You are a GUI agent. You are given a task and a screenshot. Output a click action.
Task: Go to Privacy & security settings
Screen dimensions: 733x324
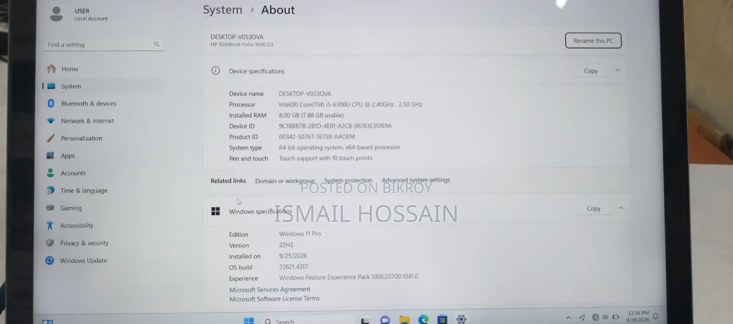pos(84,243)
